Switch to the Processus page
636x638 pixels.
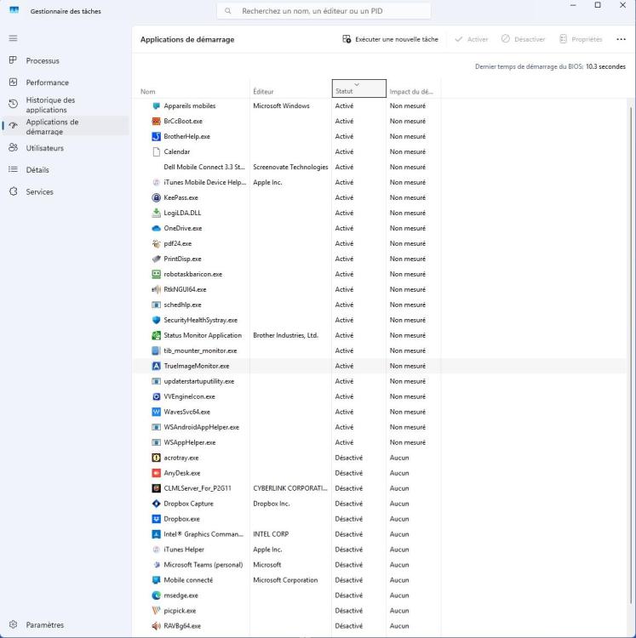(x=43, y=61)
